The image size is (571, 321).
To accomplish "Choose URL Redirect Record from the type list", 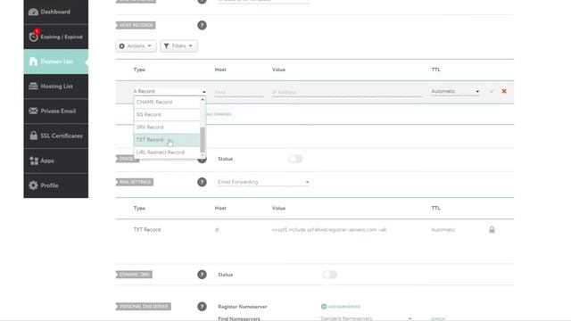I will click(167, 152).
